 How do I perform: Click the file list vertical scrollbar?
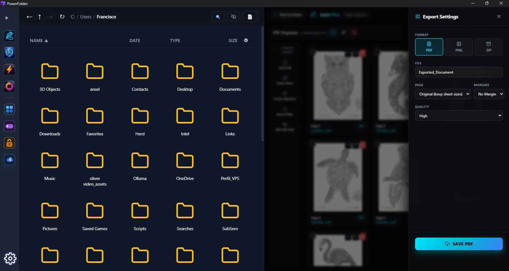pos(263,84)
